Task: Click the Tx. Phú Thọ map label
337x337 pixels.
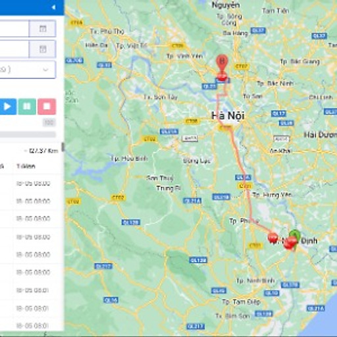Action: (107, 32)
